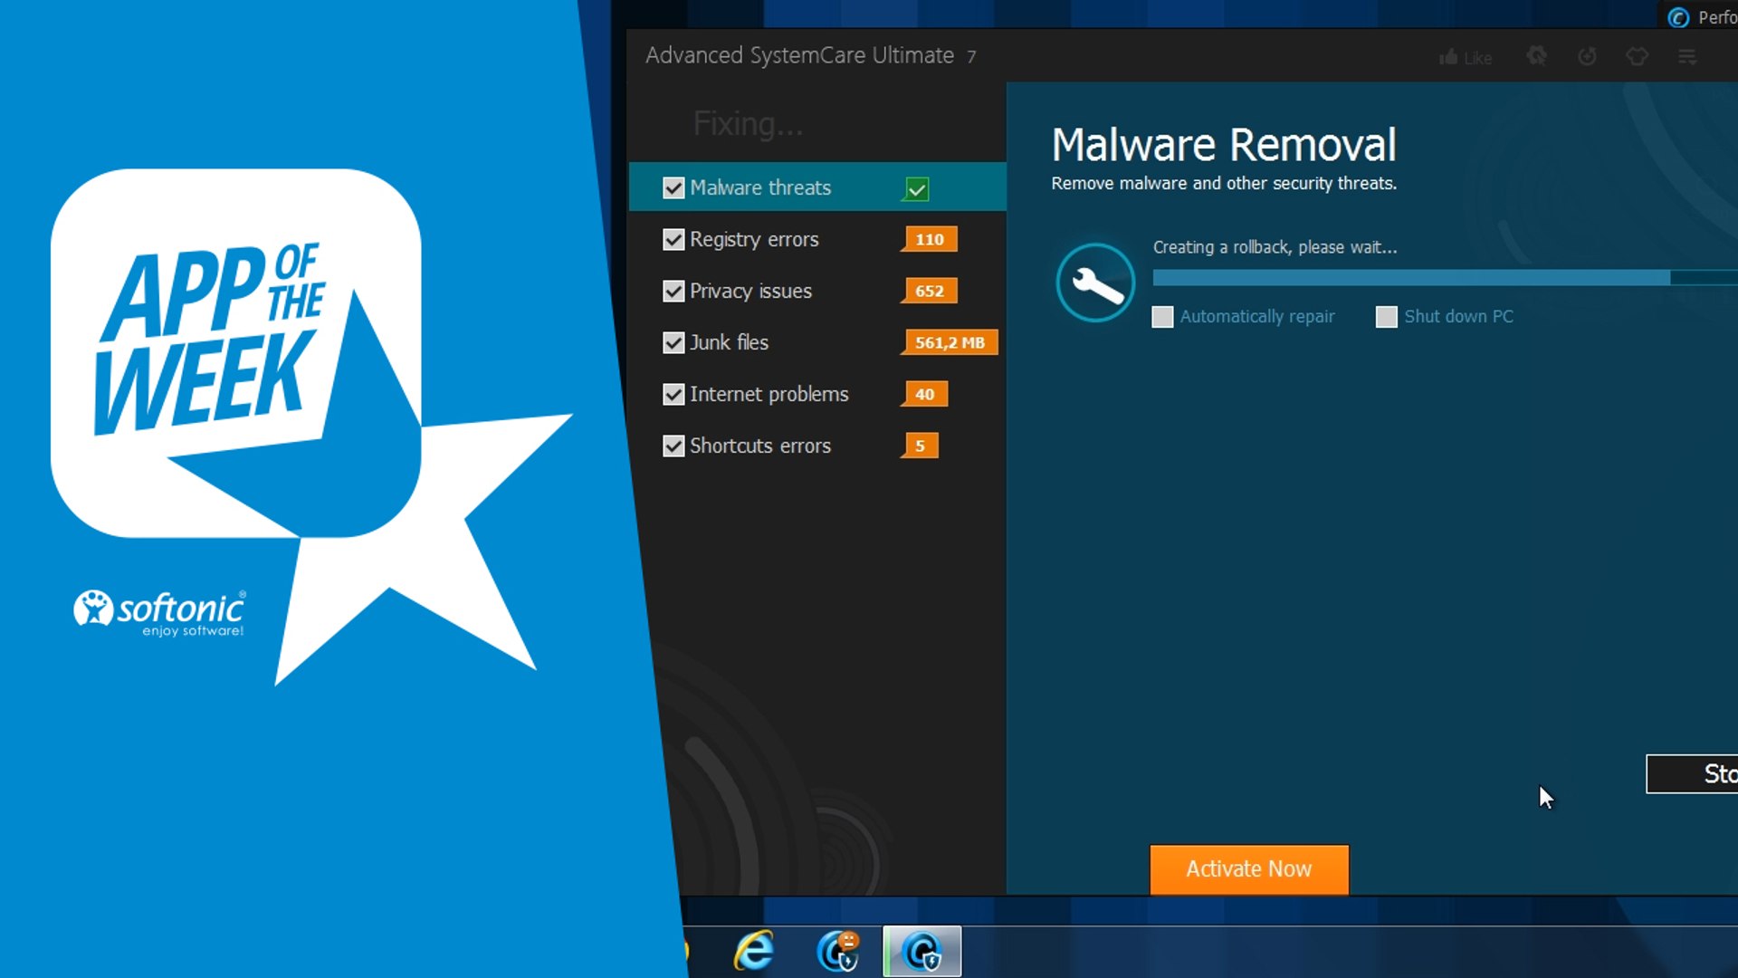
Task: Select Privacy issues in the fixing list
Action: [750, 291]
